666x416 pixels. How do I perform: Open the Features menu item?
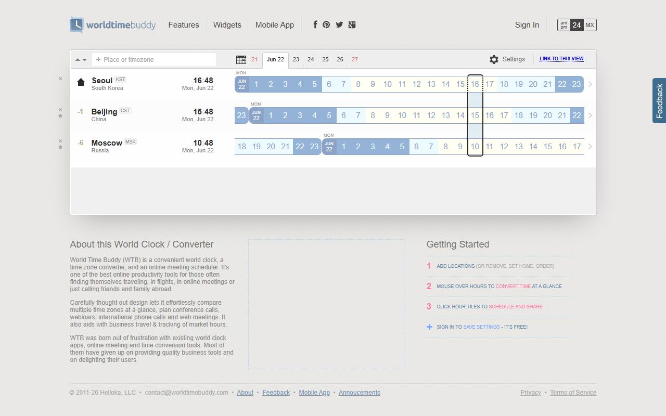tap(184, 25)
